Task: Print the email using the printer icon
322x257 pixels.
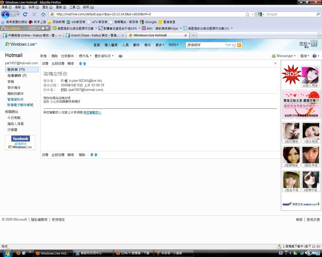Action: (x=120, y=56)
